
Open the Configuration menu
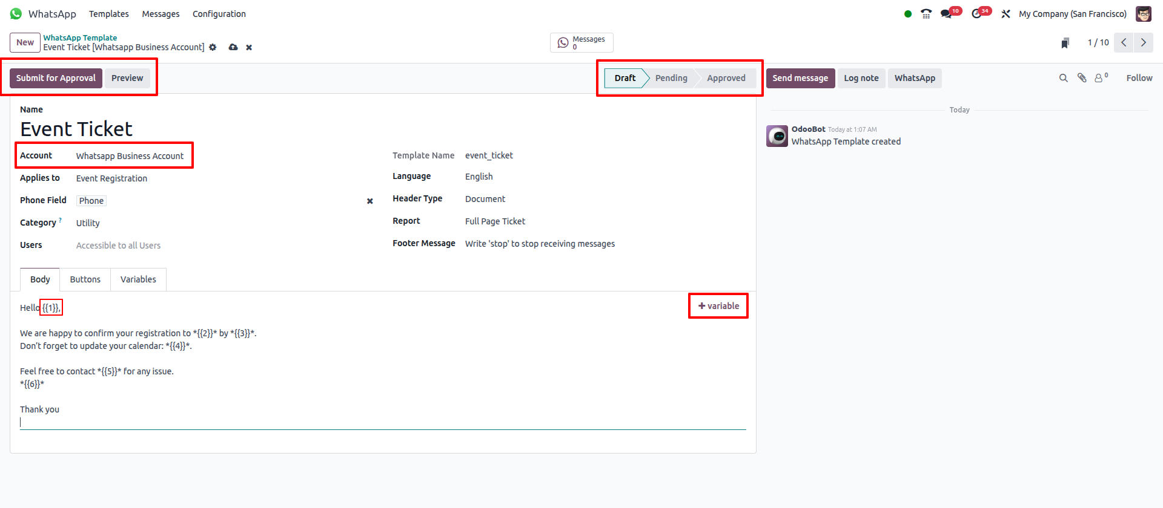219,14
